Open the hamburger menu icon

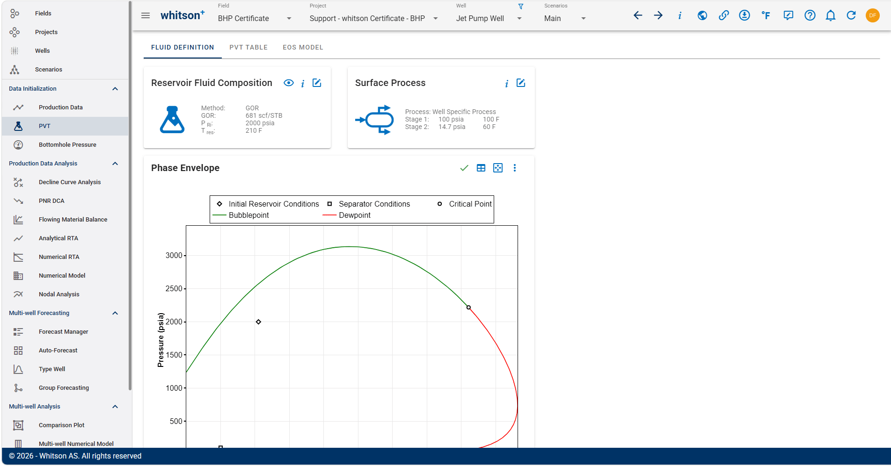146,15
